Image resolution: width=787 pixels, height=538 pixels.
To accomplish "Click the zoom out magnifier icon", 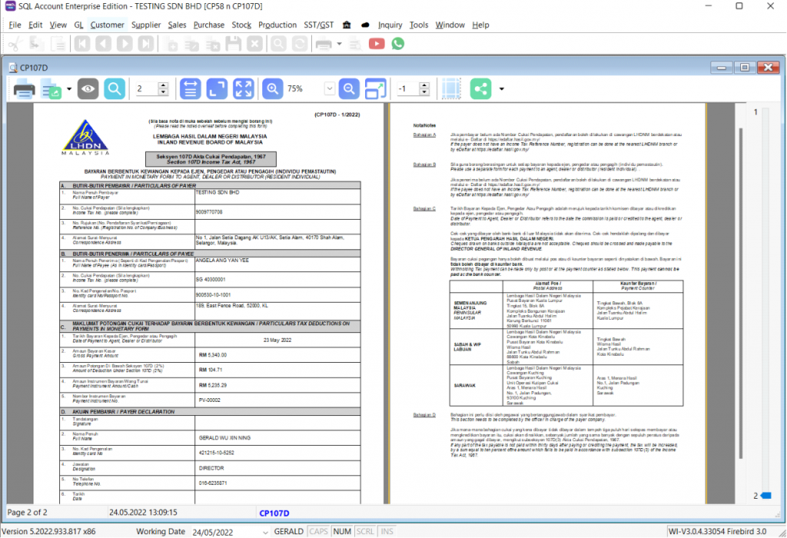I will pyautogui.click(x=349, y=89).
